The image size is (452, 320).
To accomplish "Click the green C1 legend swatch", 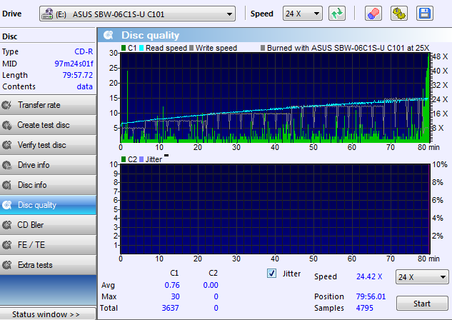I will (x=124, y=48).
